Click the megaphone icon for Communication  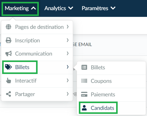9,54
